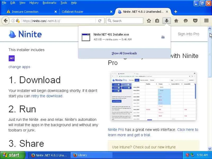This screenshot has width=212, height=159.
Task: Open the Ninite Pro link below screenshot
Action: pos(116,130)
